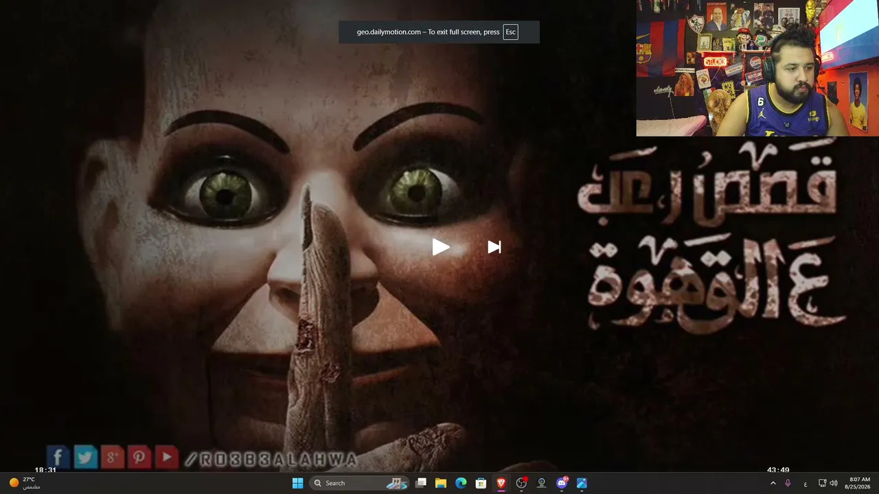Click the microphone tray icon
The image size is (879, 494).
pos(788,483)
